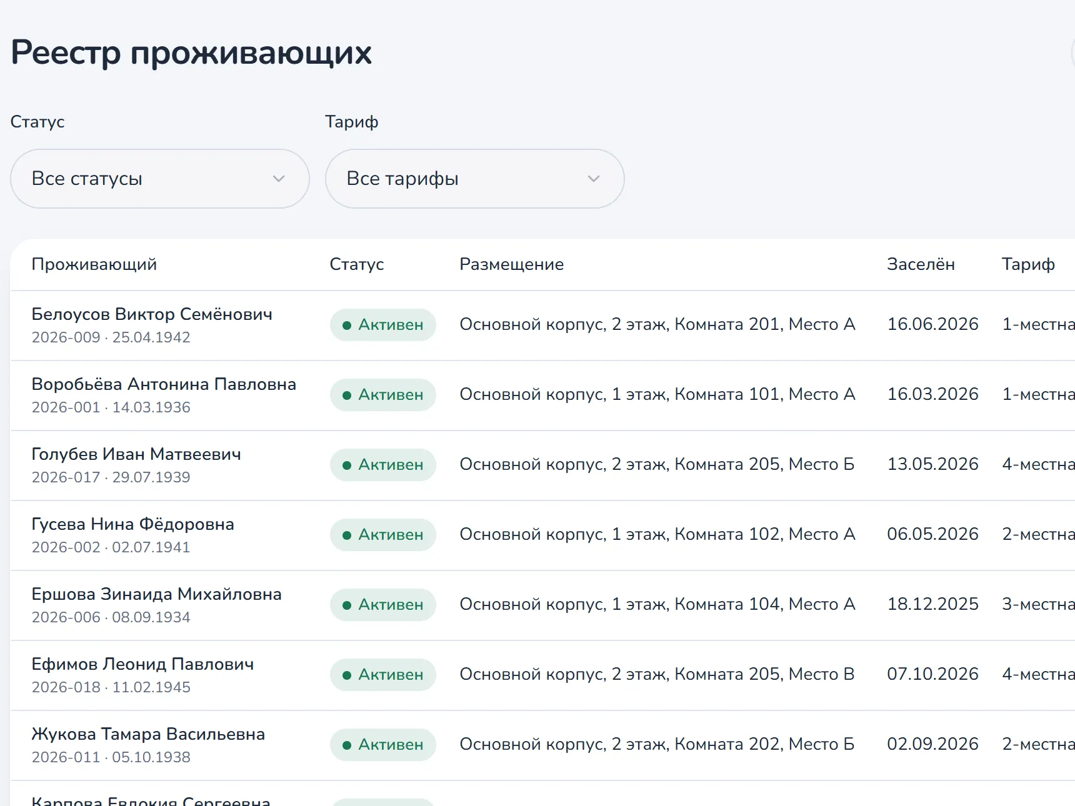Image resolution: width=1075 pixels, height=806 pixels.
Task: Click 'Активен' badge in Жукова row
Action: pyautogui.click(x=383, y=745)
